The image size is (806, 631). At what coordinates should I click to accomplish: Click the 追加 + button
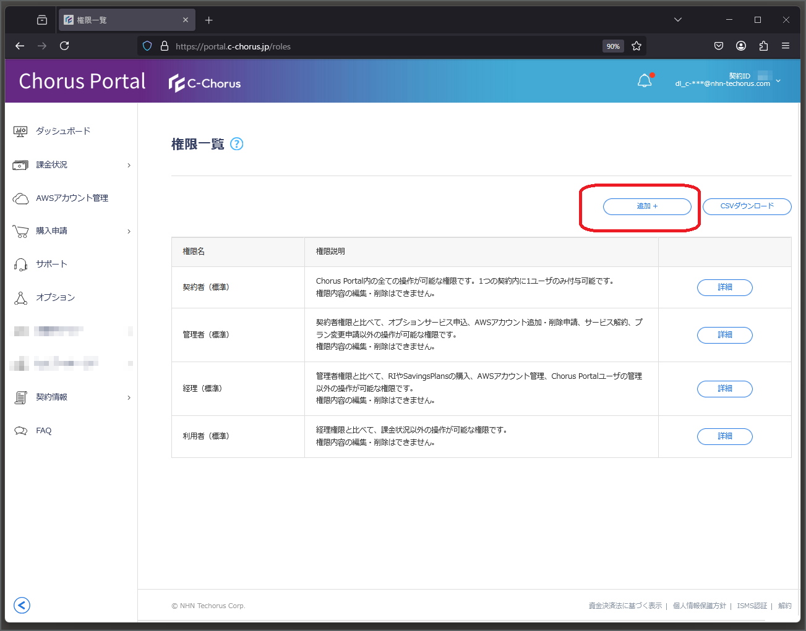tap(647, 206)
